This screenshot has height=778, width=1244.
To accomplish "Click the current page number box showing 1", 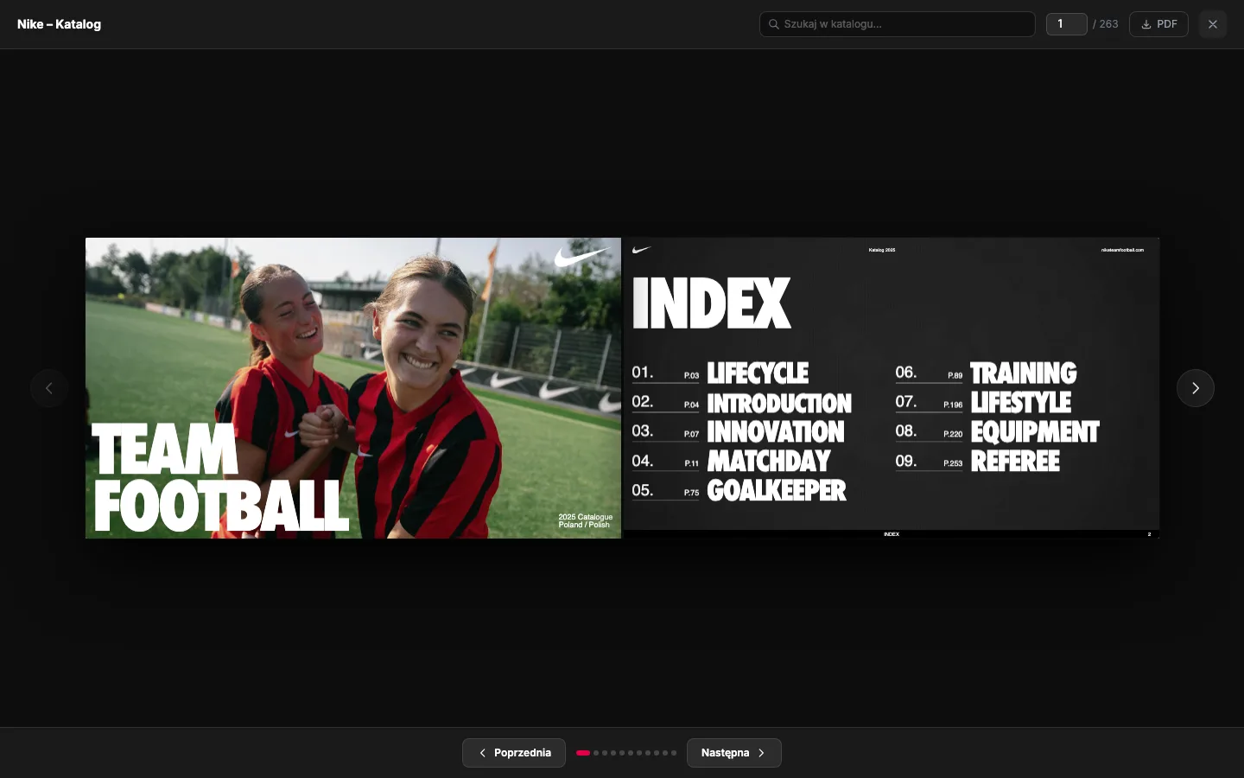I will [1067, 24].
